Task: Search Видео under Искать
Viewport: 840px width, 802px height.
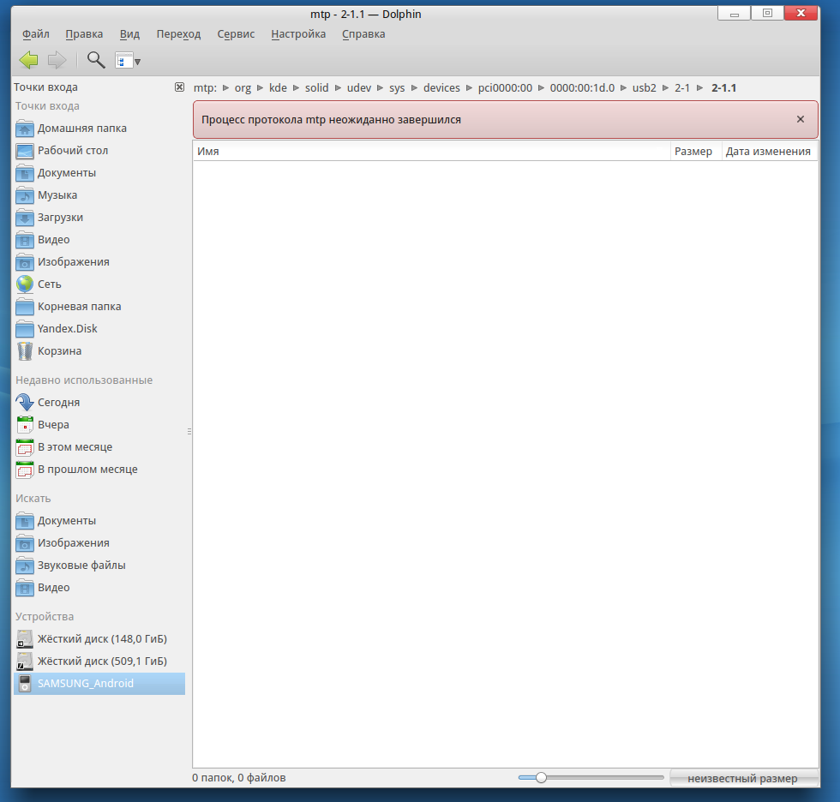Action: 99,588
